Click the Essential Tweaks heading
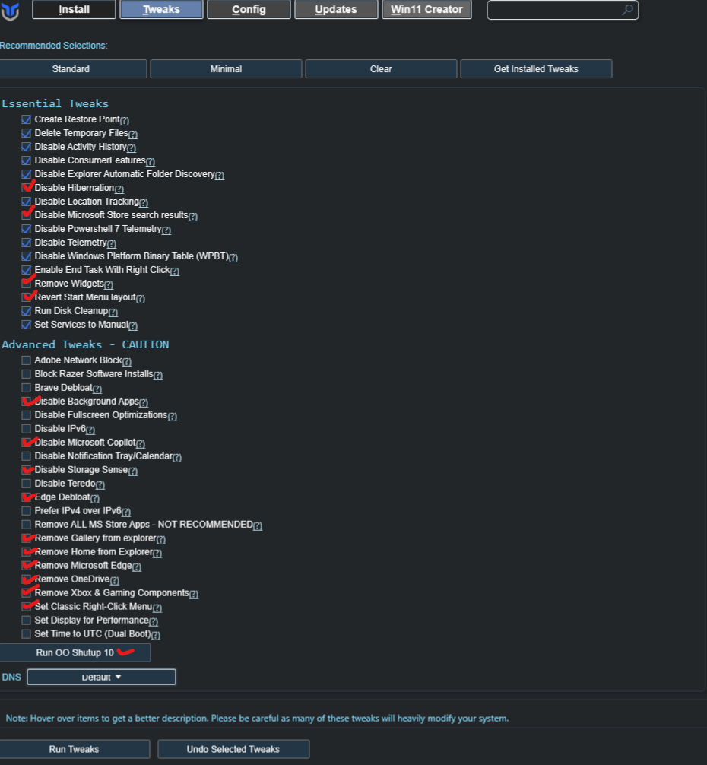 pyautogui.click(x=55, y=103)
